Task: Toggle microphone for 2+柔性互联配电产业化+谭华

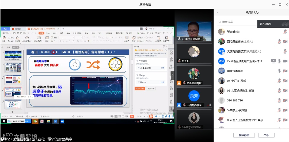Action: tap(279, 61)
